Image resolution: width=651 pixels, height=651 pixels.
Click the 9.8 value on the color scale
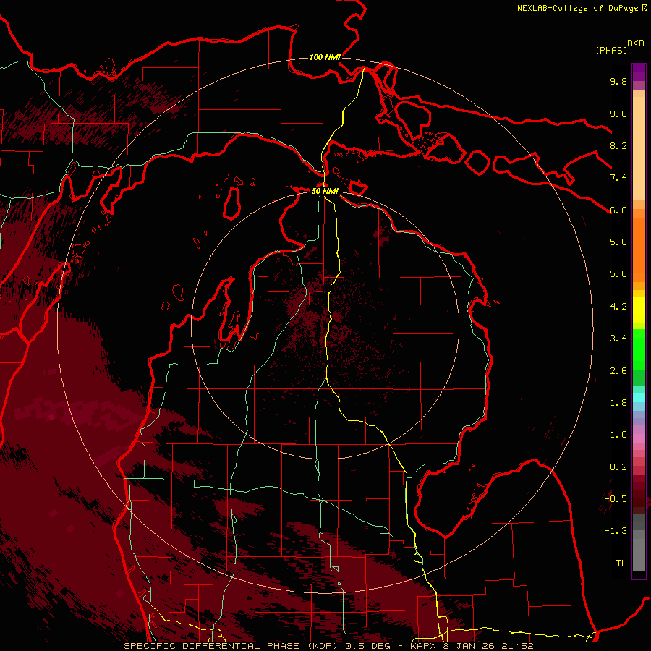coord(618,81)
